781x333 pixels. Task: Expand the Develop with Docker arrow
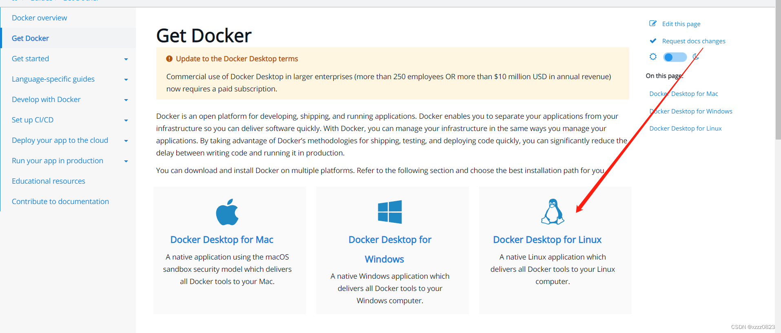(x=126, y=100)
